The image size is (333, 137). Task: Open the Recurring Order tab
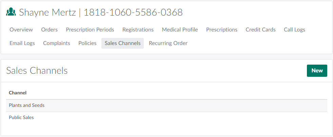(168, 43)
